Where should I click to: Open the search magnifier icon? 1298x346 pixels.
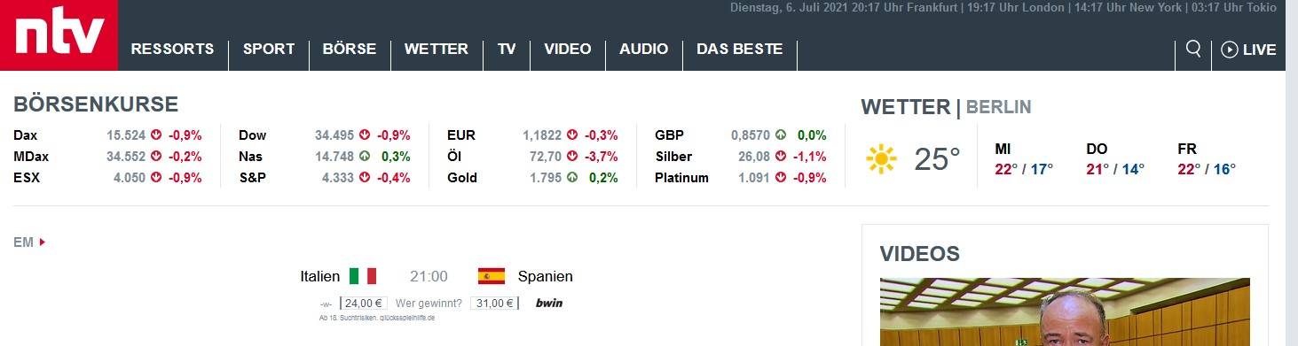point(1193,49)
